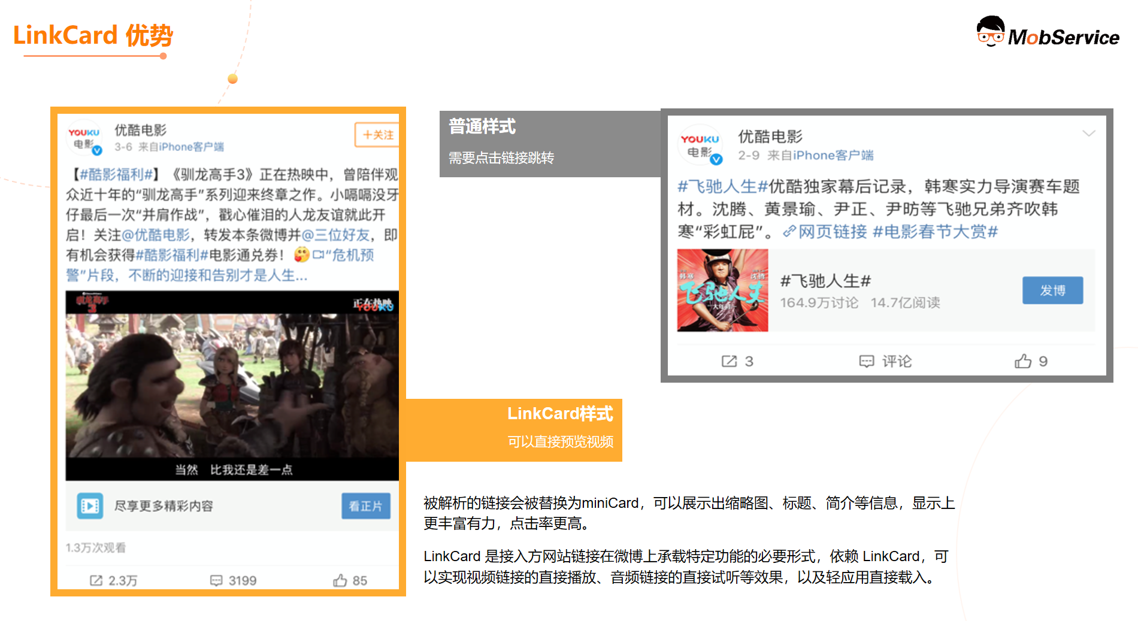Viewport: 1138px width, 621px height.
Task: Click the 普通样式 label
Action: 482,126
